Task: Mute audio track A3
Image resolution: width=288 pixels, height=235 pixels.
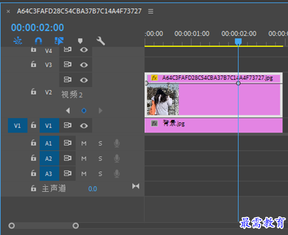Action: 84,174
